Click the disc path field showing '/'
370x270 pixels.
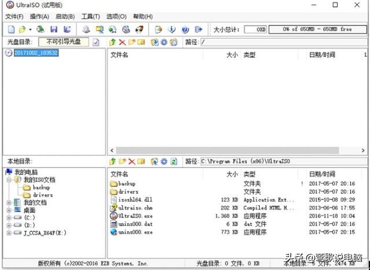pyautogui.click(x=284, y=42)
